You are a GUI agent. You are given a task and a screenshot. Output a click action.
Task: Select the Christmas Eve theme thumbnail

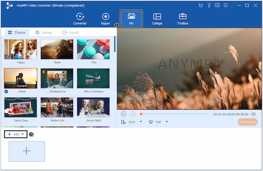57,78
